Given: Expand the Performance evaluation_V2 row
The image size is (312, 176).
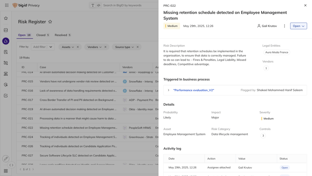Looking at the screenshot, I should coord(168,90).
